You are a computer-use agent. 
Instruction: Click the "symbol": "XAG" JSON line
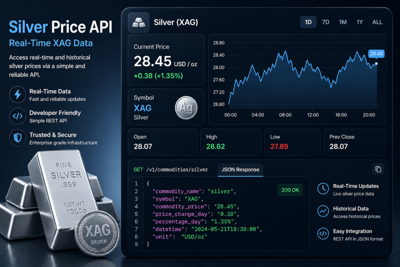[178, 199]
